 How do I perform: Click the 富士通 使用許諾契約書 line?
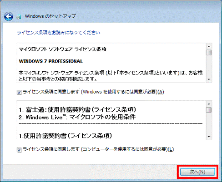point(77,110)
